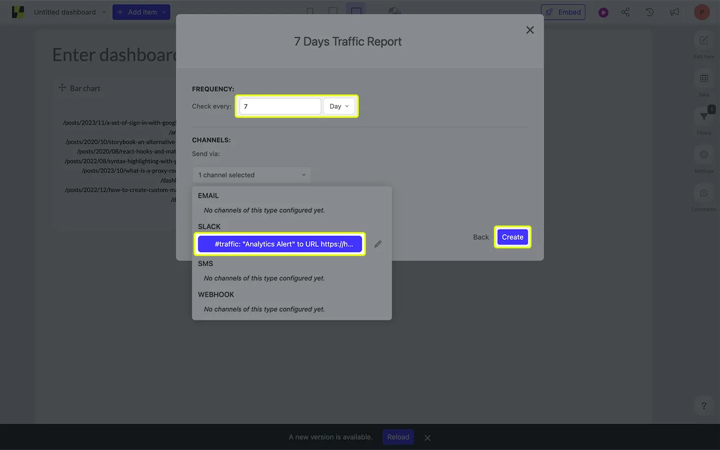Open the Day frequency unit dropdown

339,106
